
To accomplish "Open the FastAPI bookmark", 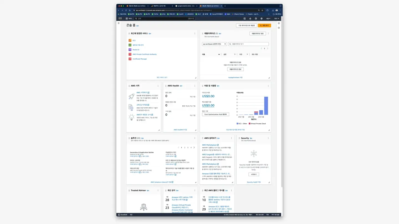I will (180, 14).
